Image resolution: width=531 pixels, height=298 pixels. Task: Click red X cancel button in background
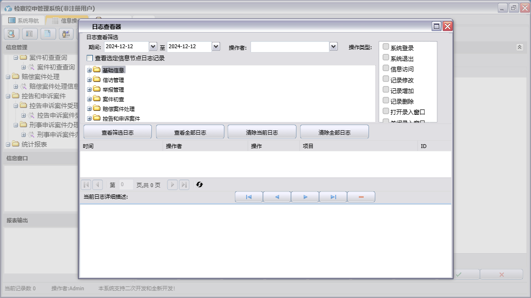click(501, 274)
